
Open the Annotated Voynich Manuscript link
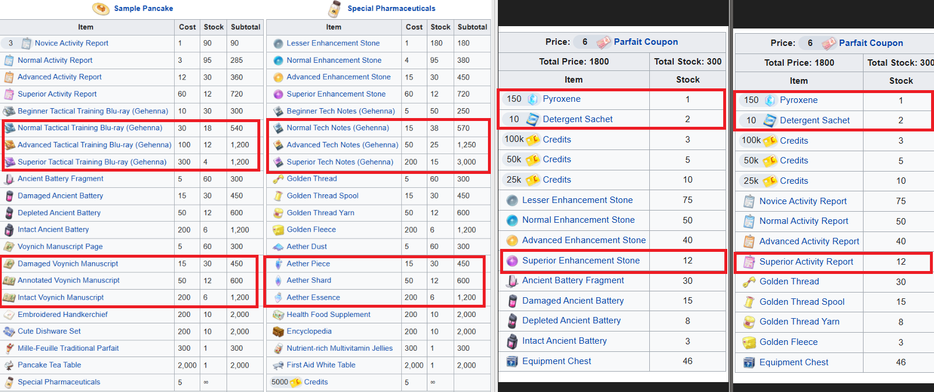[x=69, y=280]
